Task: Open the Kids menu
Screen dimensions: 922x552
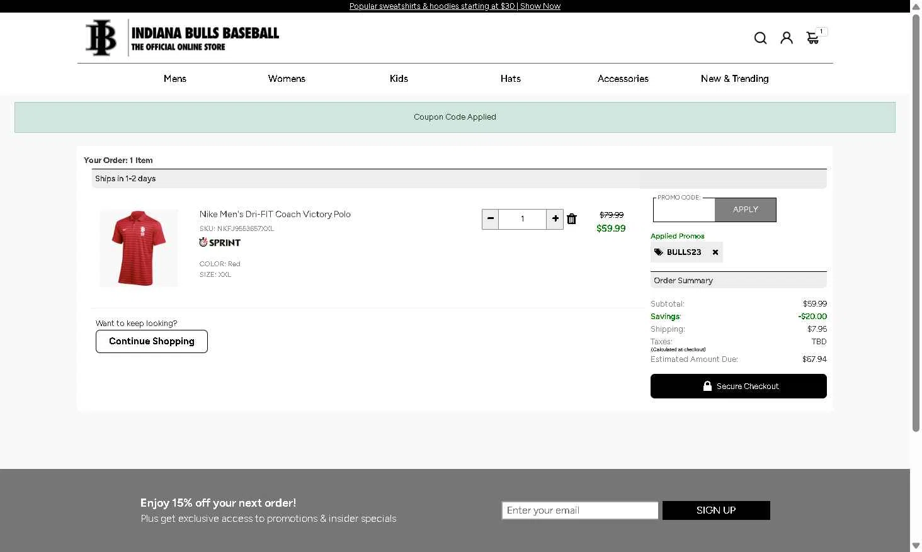Action: coord(399,79)
